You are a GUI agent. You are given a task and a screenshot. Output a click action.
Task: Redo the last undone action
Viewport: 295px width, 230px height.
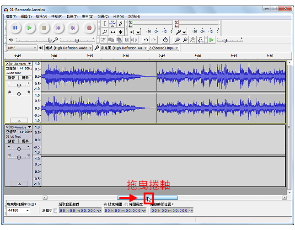tap(154, 40)
